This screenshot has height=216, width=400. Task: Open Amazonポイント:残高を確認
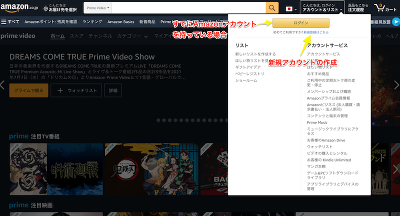50,22
